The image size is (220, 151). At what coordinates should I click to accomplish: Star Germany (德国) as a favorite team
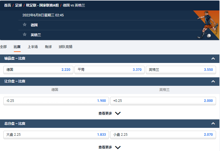(25, 25)
